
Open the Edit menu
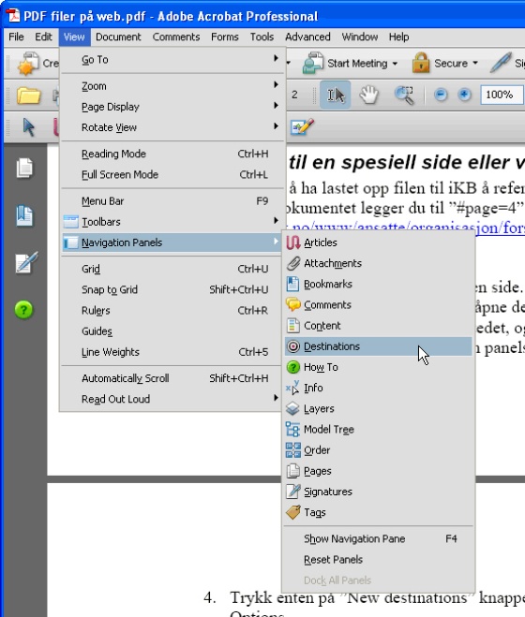point(43,37)
